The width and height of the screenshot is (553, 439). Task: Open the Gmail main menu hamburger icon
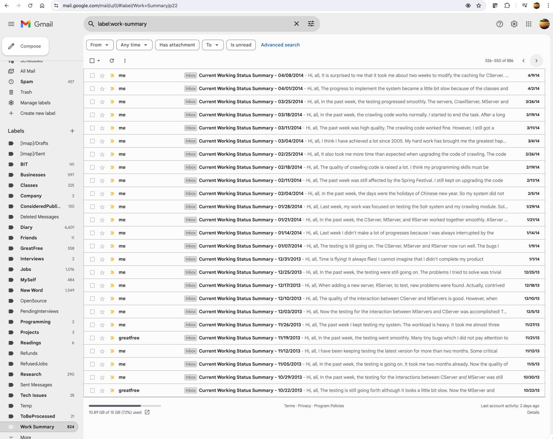[11, 24]
